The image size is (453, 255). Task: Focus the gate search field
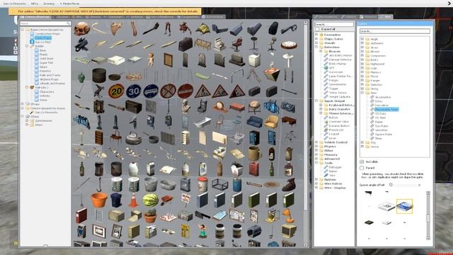tap(394, 31)
